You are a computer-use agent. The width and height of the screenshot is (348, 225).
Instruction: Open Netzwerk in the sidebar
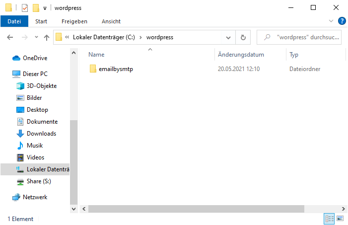point(30,197)
